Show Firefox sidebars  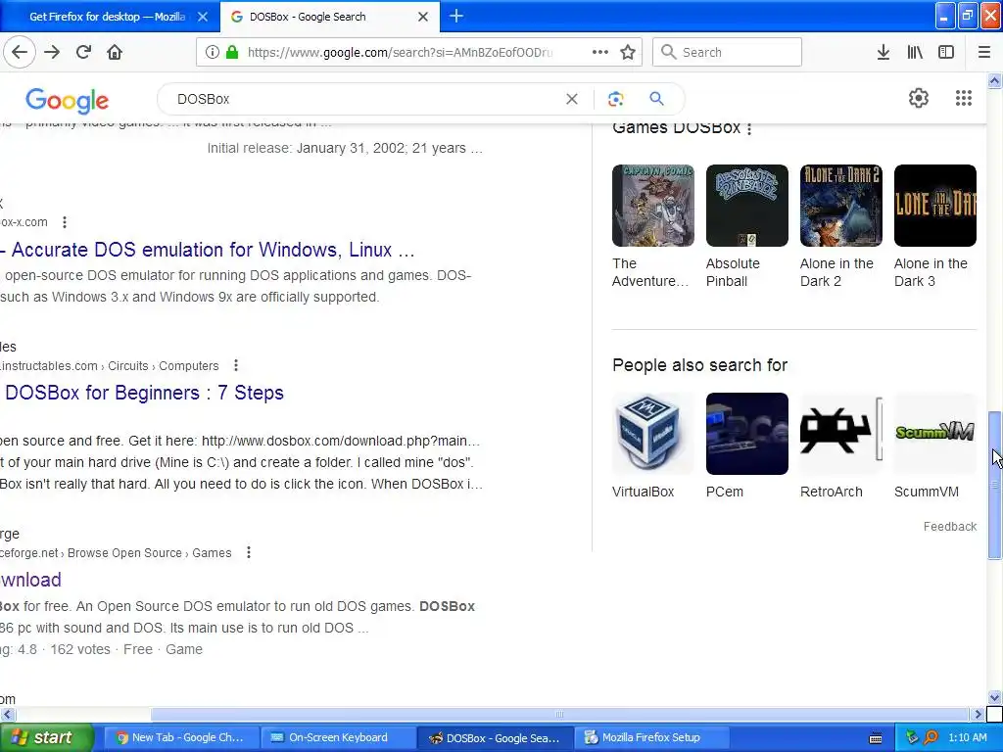coord(946,53)
